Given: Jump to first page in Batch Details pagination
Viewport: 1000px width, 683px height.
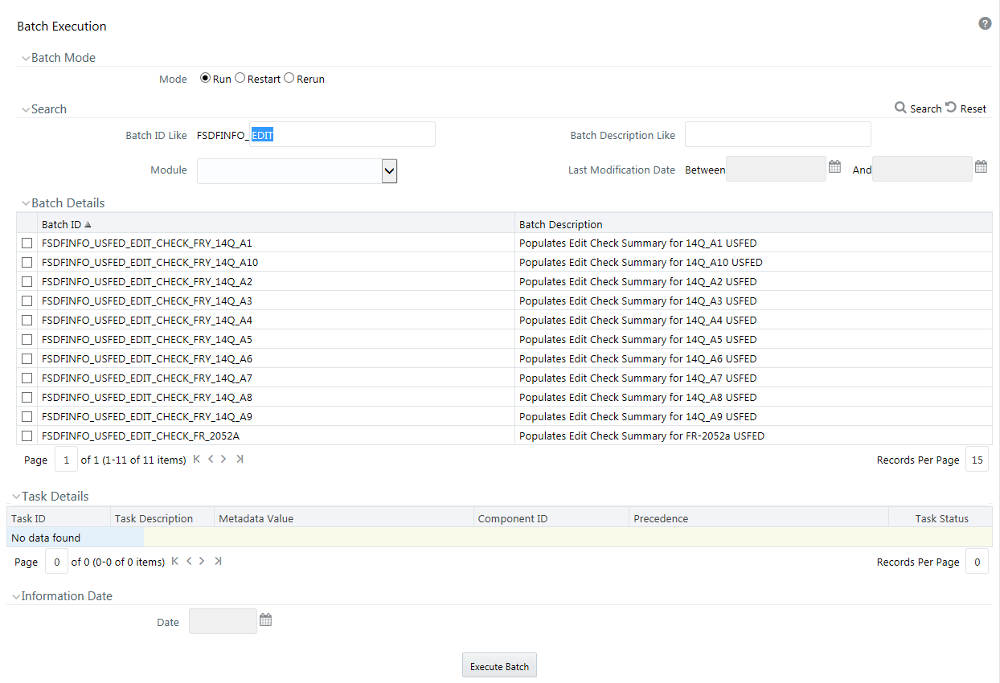Looking at the screenshot, I should (195, 458).
